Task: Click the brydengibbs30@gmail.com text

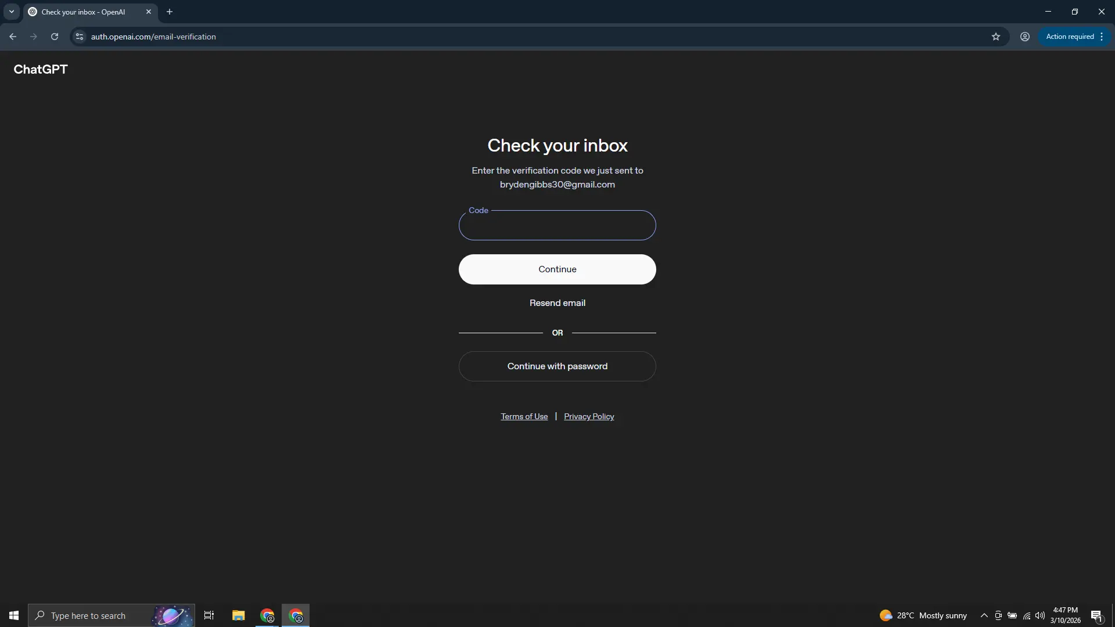Action: (x=557, y=185)
